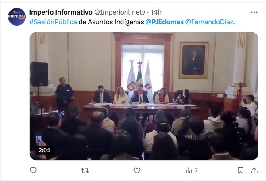Bookmark this tweet
This screenshot has height=181, width=266.
pos(240,170)
